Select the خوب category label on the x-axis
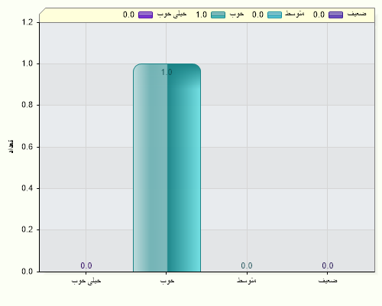 [167, 281]
